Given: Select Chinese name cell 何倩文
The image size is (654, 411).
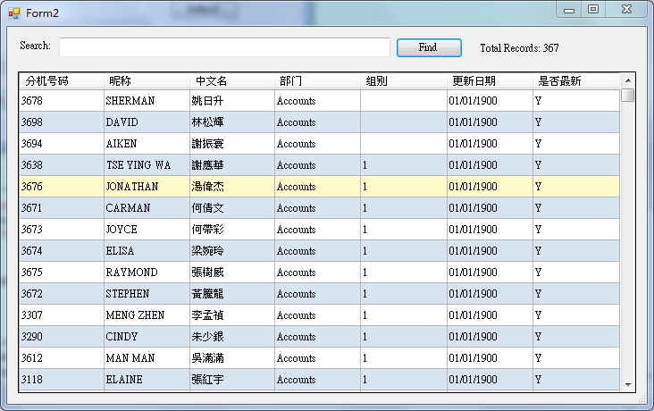Looking at the screenshot, I should point(232,208).
